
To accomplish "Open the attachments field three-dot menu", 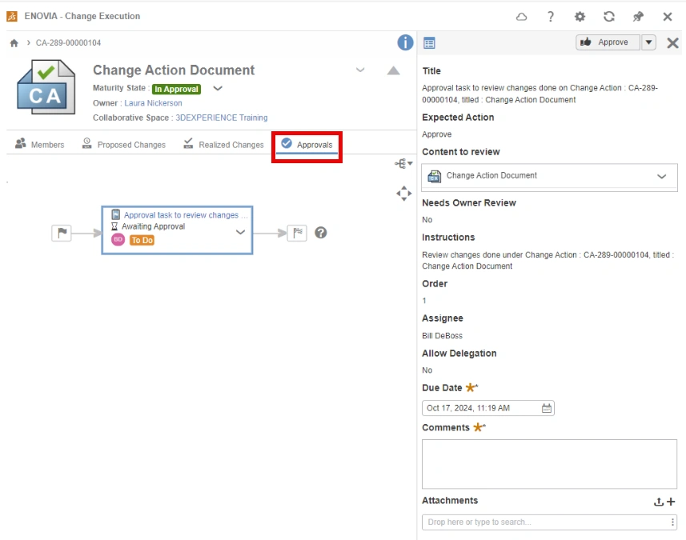I will tap(672, 522).
